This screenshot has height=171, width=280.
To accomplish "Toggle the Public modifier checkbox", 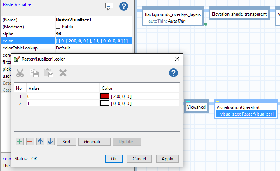I will tap(58, 27).
